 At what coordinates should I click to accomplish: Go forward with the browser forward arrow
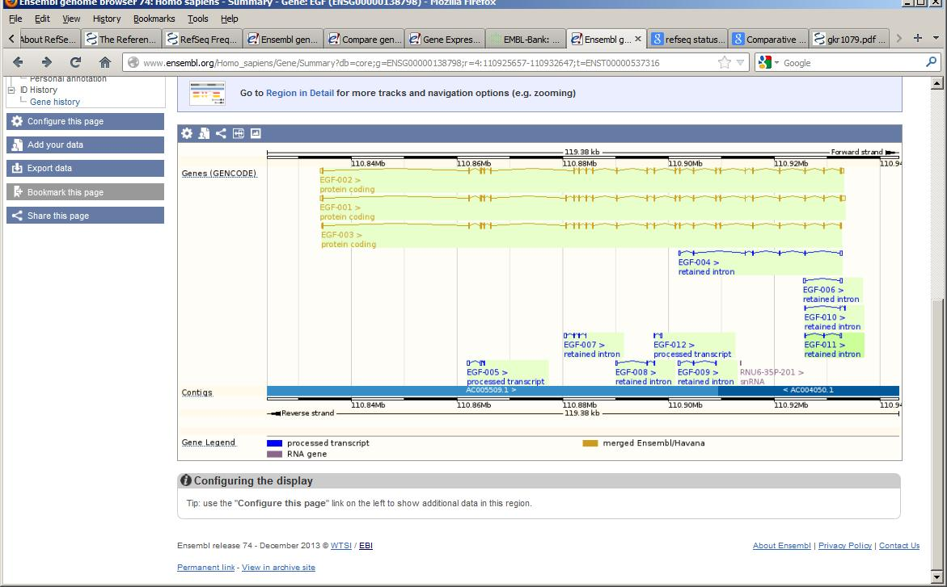pyautogui.click(x=47, y=62)
